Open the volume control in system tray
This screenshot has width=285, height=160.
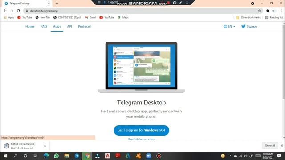click(245, 156)
